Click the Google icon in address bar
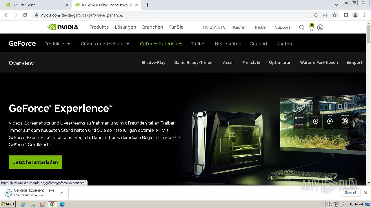This screenshot has width=371, height=208. click(316, 15)
